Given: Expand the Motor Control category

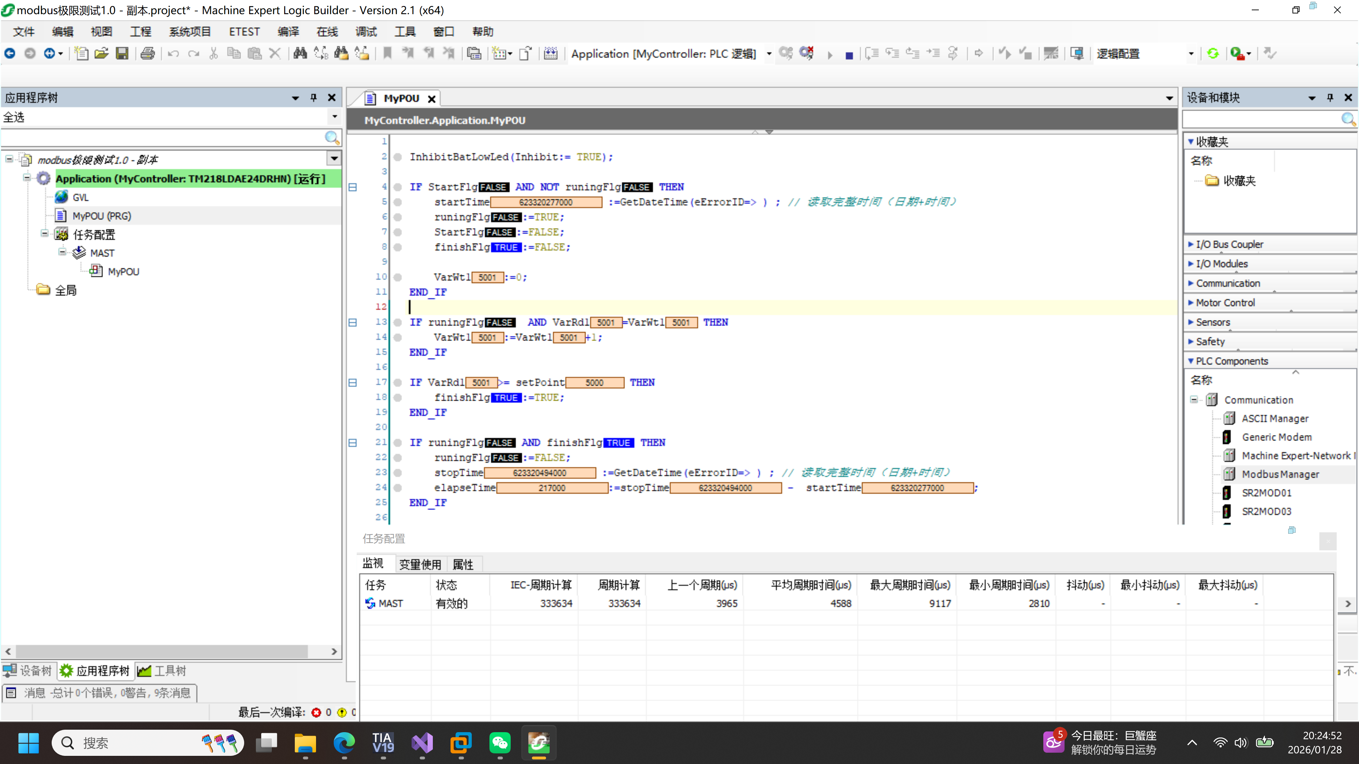Looking at the screenshot, I should tap(1225, 303).
